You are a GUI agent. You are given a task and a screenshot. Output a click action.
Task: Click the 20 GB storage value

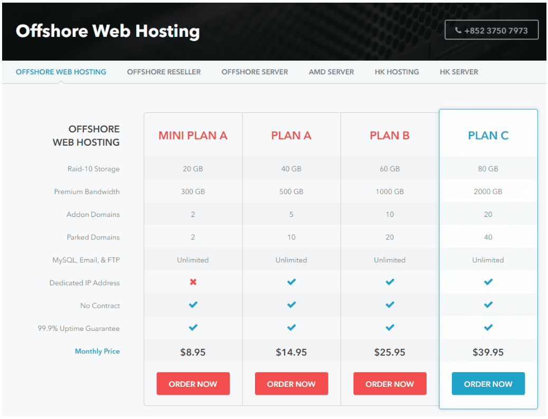pyautogui.click(x=193, y=169)
